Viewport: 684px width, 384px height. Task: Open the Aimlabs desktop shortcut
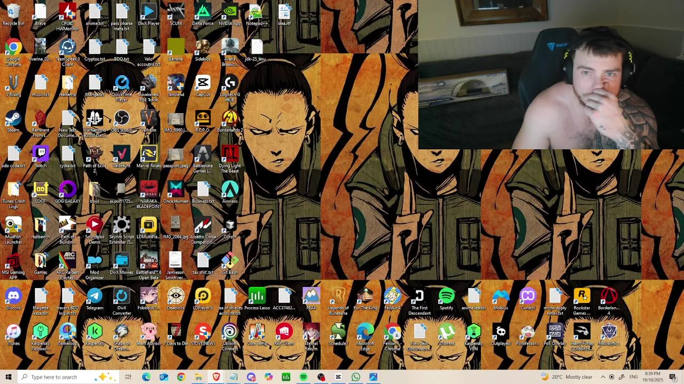click(230, 193)
